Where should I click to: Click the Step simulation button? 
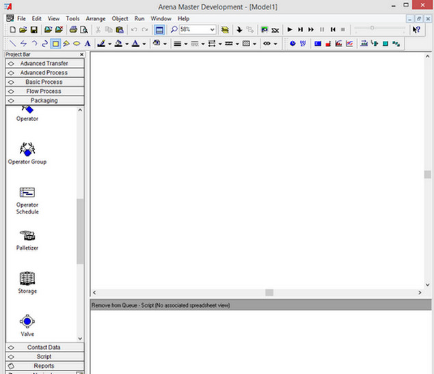click(300, 29)
